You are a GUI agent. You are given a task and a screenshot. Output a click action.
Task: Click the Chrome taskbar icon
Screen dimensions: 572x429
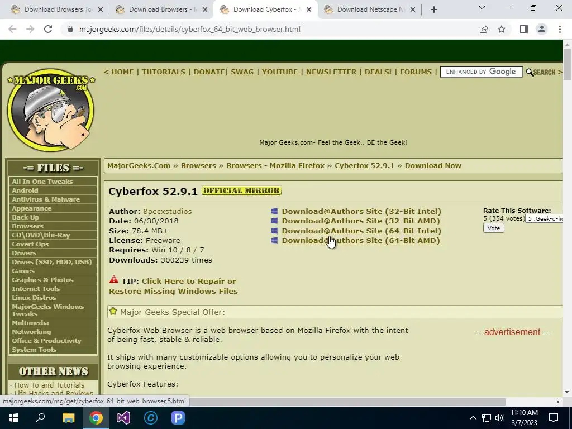[96, 418]
